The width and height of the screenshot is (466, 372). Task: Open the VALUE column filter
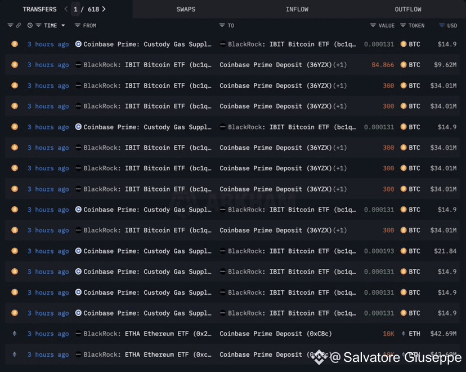tap(373, 25)
